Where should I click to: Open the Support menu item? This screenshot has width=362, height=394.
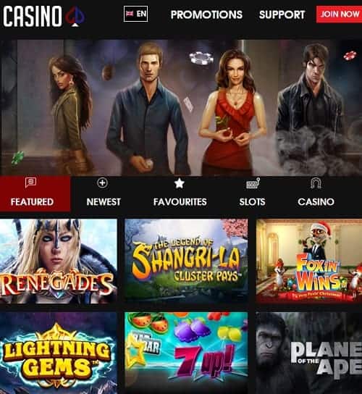coord(282,14)
